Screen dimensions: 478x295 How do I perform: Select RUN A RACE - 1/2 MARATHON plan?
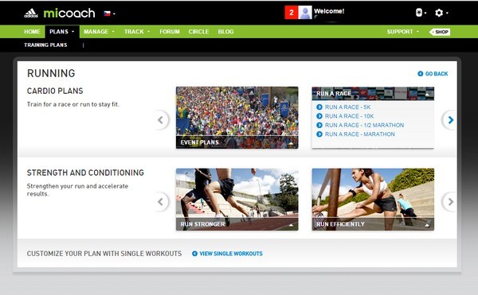364,125
